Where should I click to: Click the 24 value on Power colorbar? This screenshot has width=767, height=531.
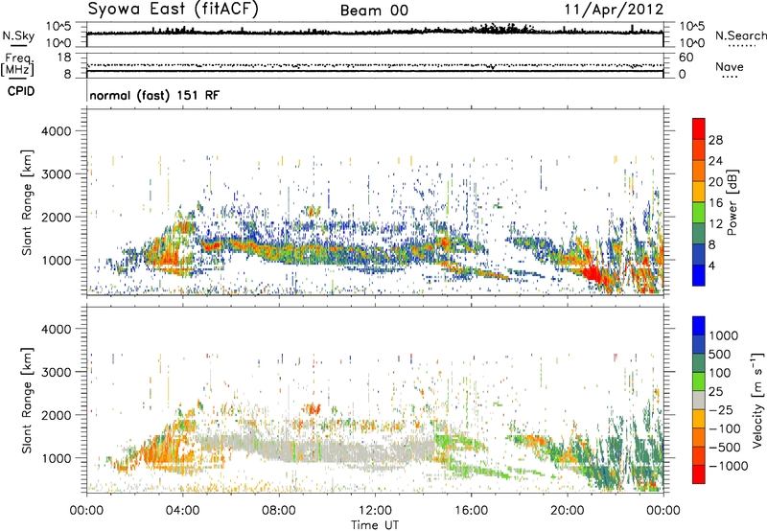click(715, 161)
